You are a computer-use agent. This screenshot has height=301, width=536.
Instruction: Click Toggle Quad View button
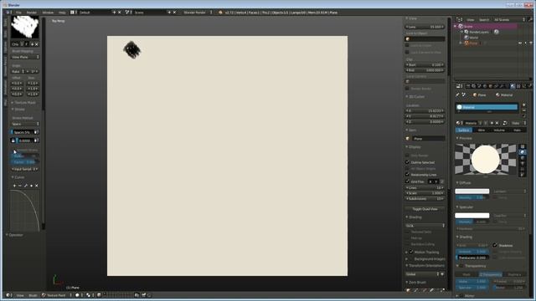pyautogui.click(x=425, y=209)
